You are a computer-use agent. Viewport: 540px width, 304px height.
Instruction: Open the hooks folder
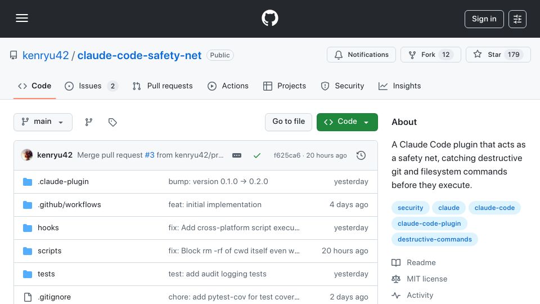click(48, 228)
